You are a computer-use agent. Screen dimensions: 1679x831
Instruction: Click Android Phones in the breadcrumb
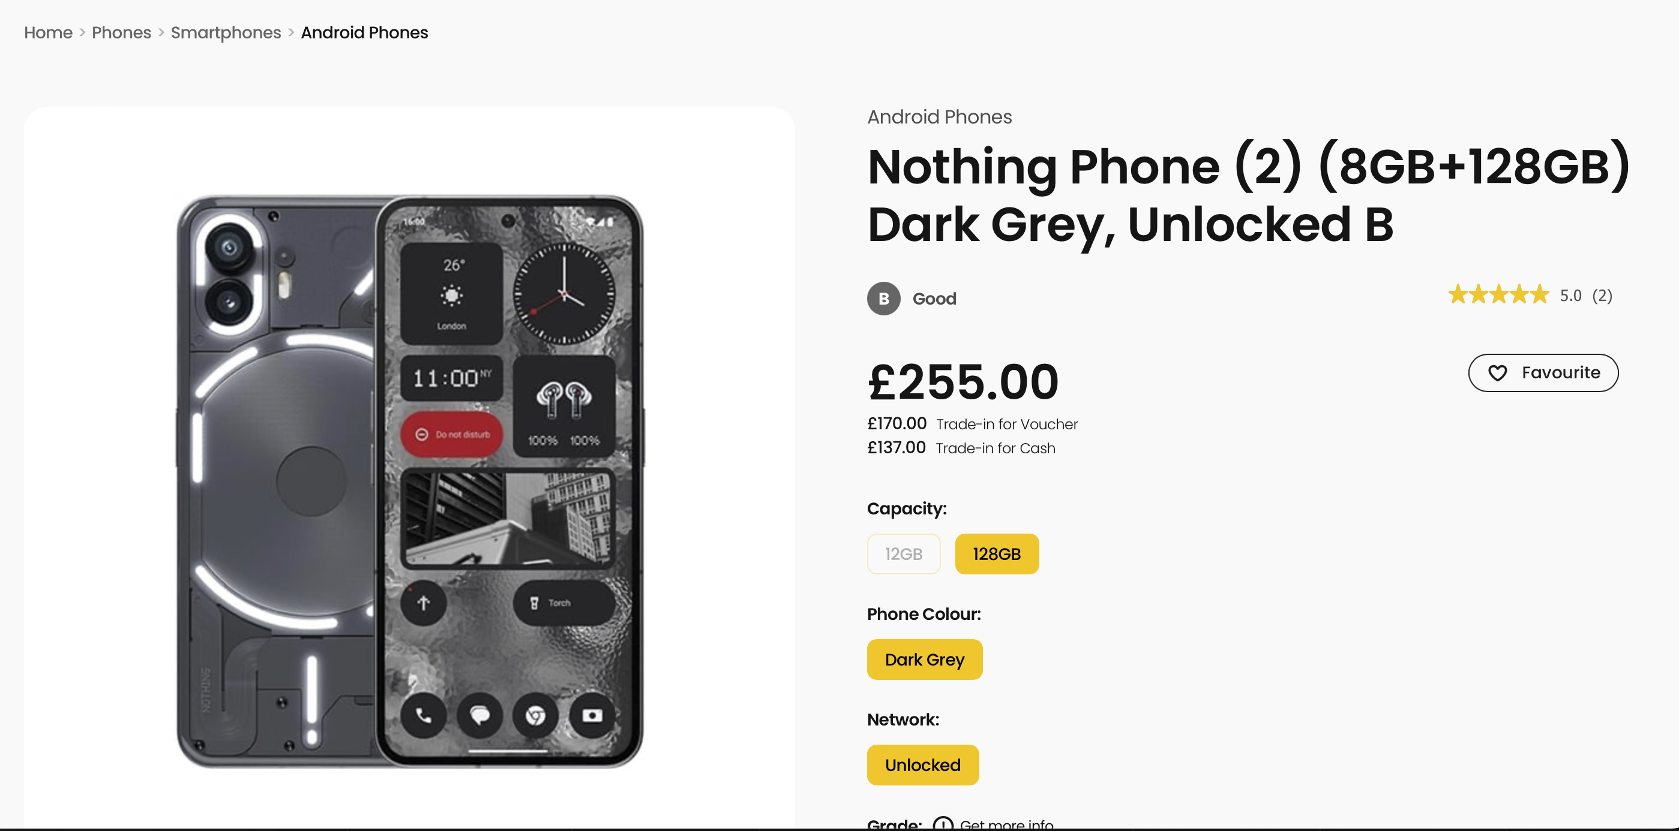[364, 32]
